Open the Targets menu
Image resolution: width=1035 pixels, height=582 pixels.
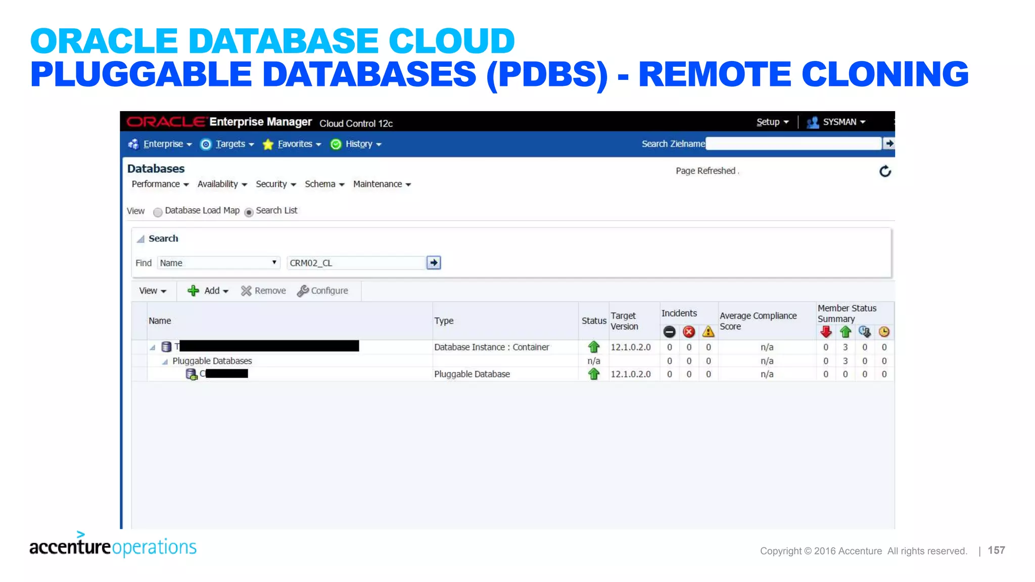(x=234, y=144)
